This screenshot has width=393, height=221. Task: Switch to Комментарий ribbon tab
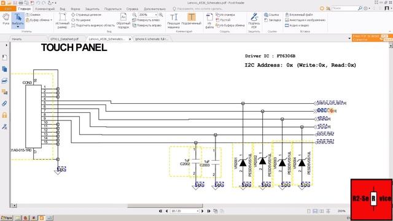[45, 9]
